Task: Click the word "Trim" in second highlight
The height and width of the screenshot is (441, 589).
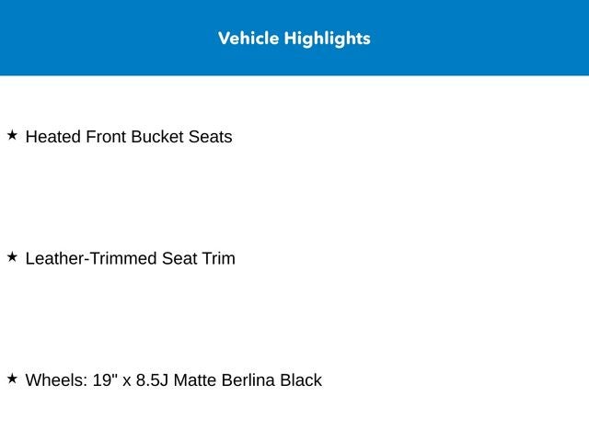Action: click(x=217, y=258)
